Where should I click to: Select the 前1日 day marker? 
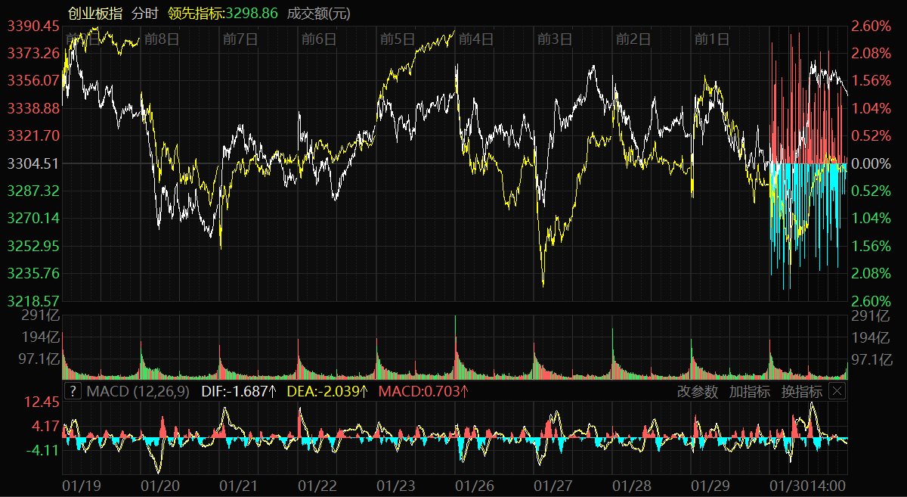coord(712,39)
